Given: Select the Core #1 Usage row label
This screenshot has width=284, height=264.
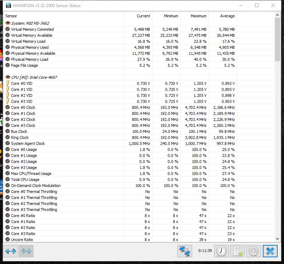Looking at the screenshot, I should point(24,156).
